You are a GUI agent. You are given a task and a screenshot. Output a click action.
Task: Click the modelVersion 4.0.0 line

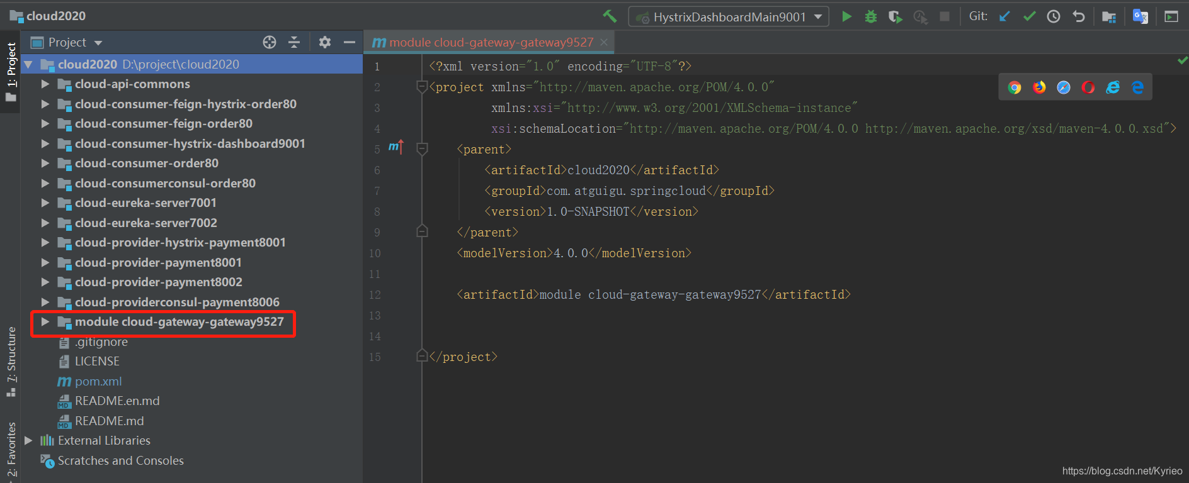[x=574, y=253]
